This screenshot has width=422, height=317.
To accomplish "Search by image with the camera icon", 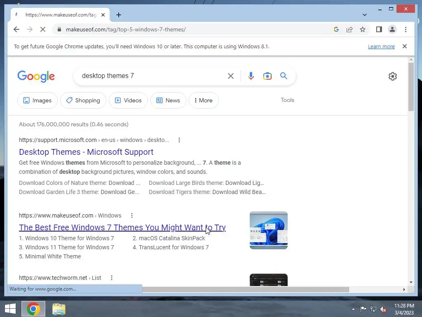I will [267, 76].
